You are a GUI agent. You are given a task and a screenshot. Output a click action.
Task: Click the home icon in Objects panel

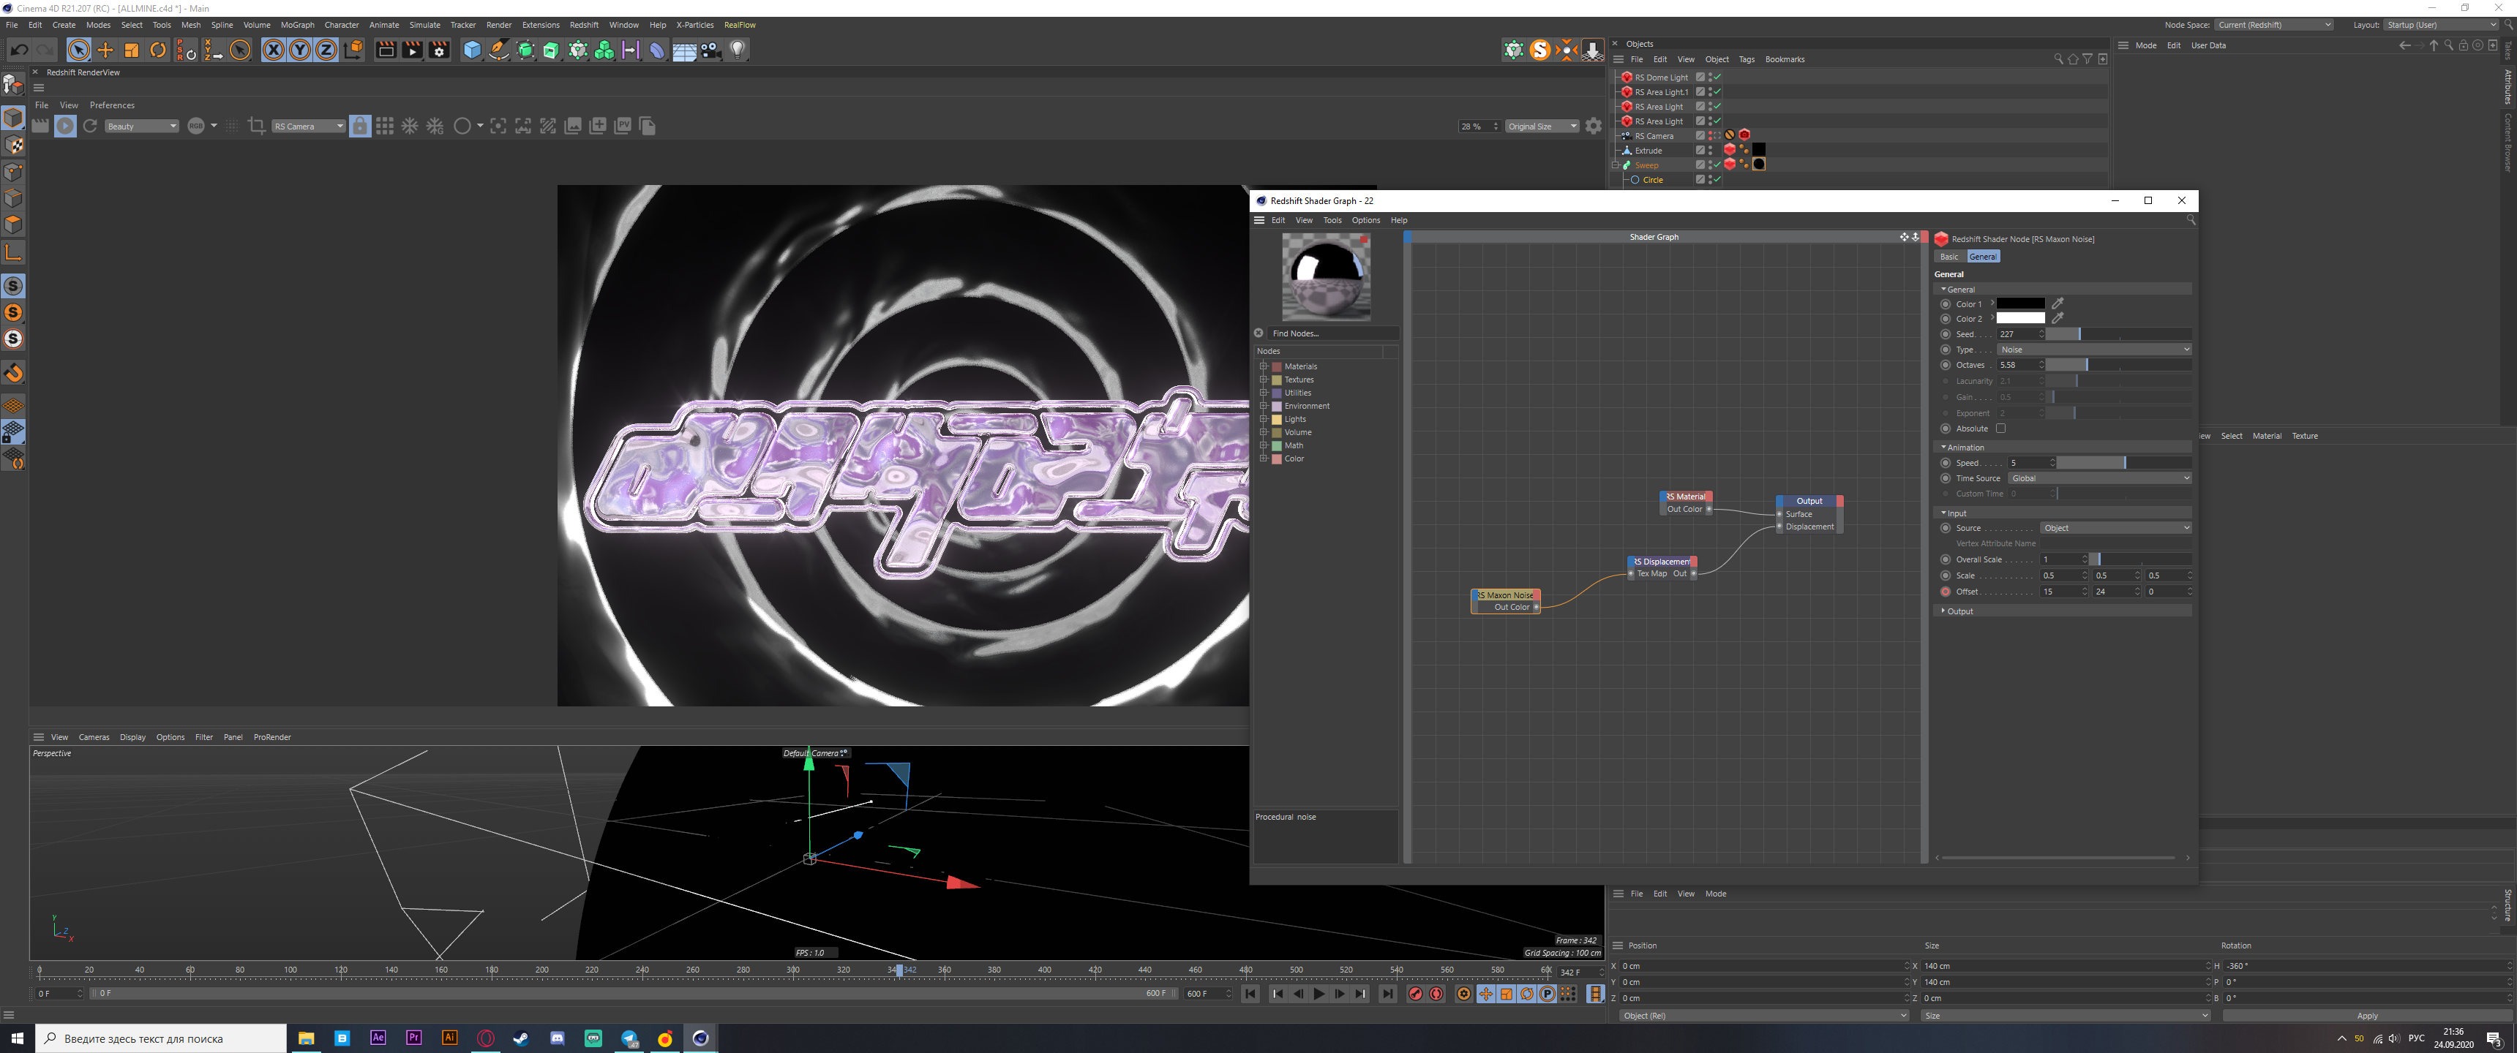click(2072, 59)
